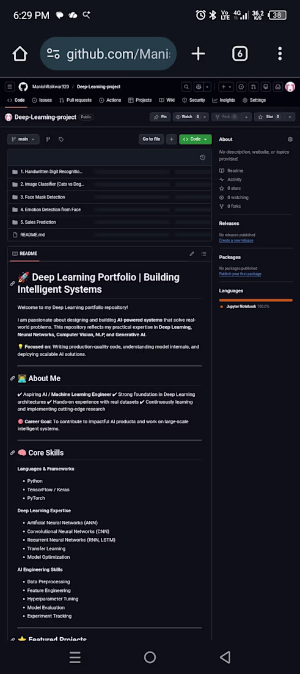This screenshot has height=674, width=300.
Task: Open README outline list icon
Action: (x=204, y=254)
